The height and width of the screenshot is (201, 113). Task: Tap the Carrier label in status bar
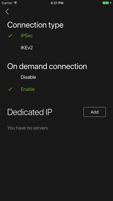[x=7, y=3]
